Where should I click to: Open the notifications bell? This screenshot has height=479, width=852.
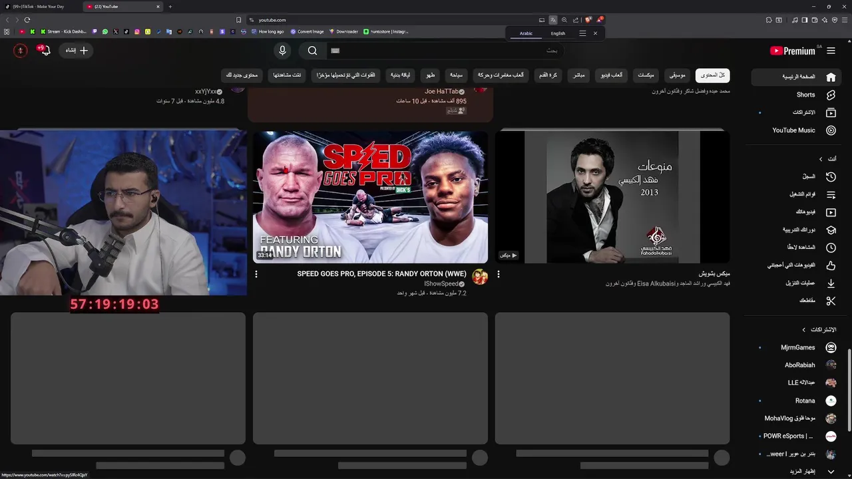(45, 51)
